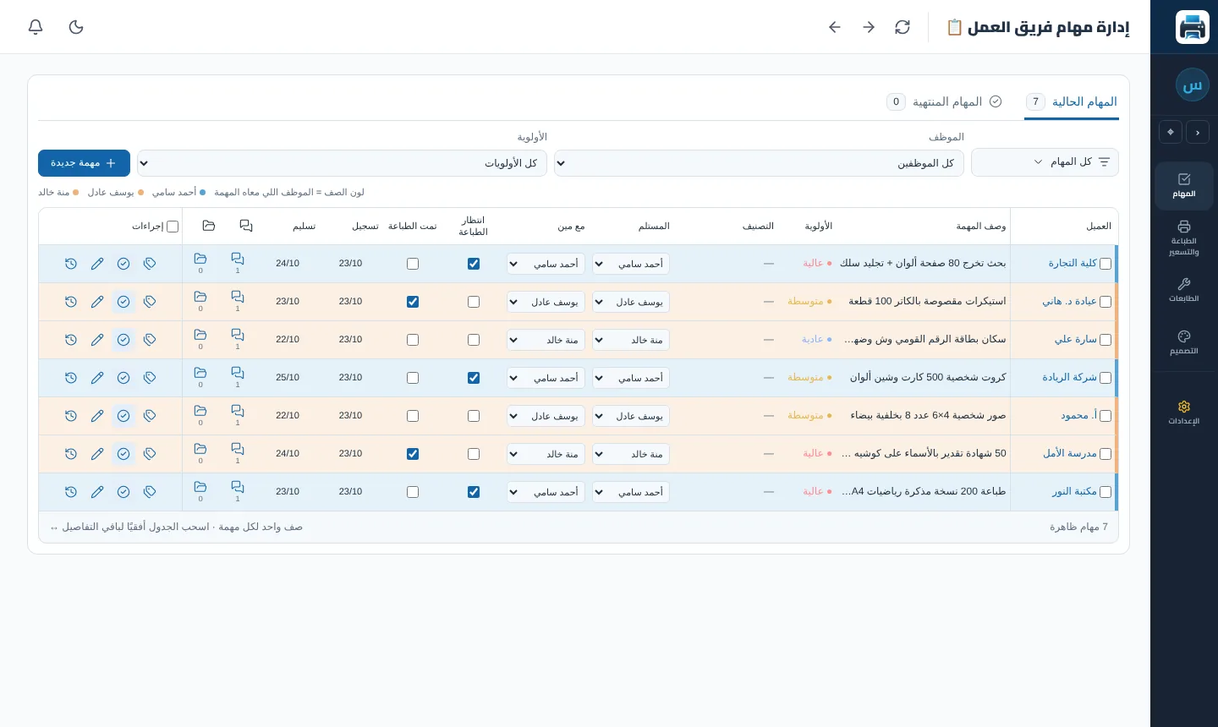Screen dimensions: 1218x727
Task: Edit the سارة علي task with pencil icon
Action: 97,340
